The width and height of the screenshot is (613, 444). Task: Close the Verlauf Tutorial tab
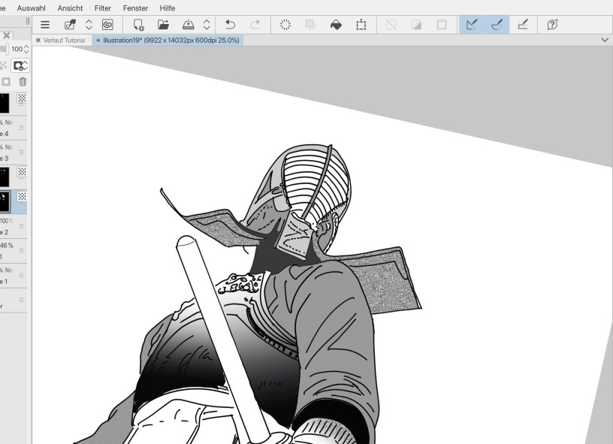coord(38,40)
